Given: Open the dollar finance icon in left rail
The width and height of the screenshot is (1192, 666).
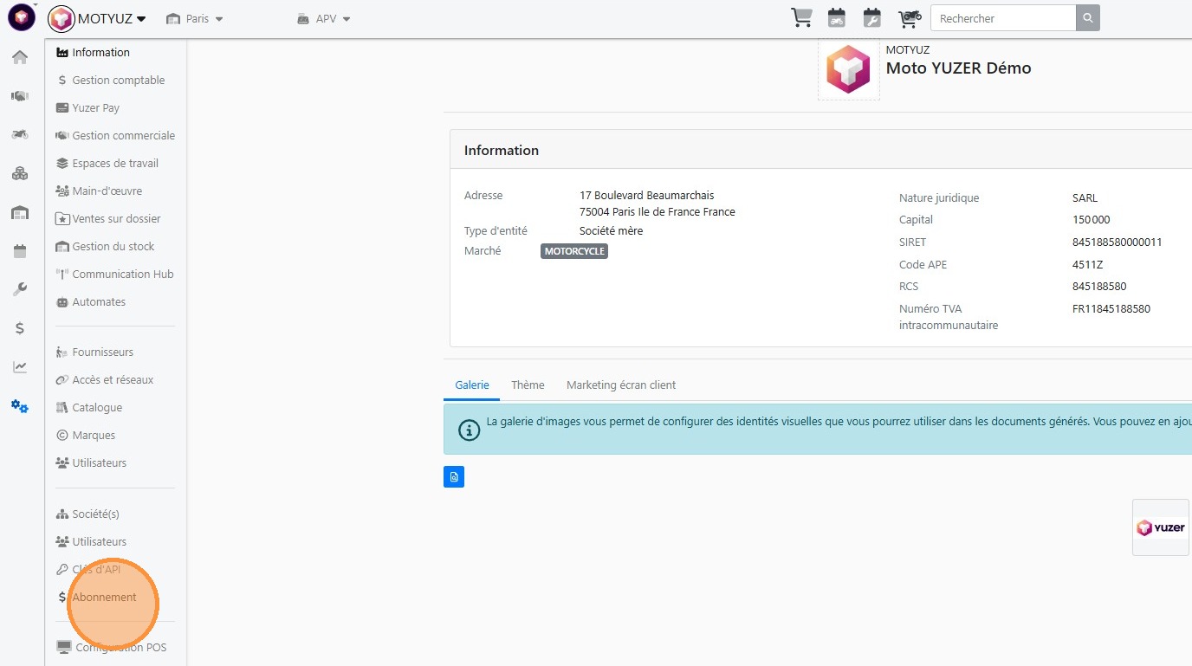Looking at the screenshot, I should tap(20, 328).
